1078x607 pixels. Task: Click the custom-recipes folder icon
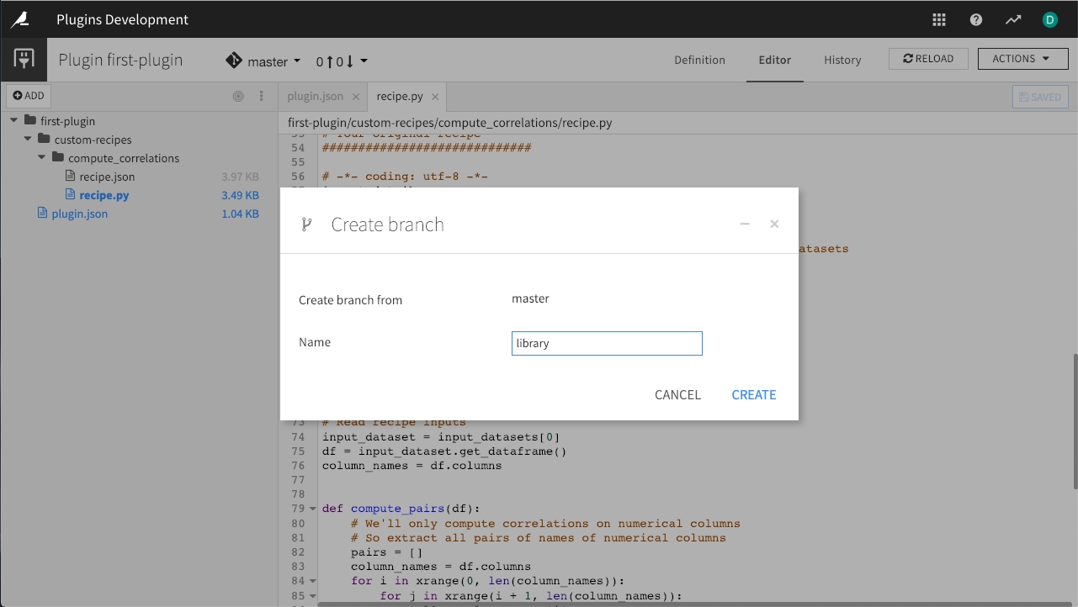tap(45, 140)
